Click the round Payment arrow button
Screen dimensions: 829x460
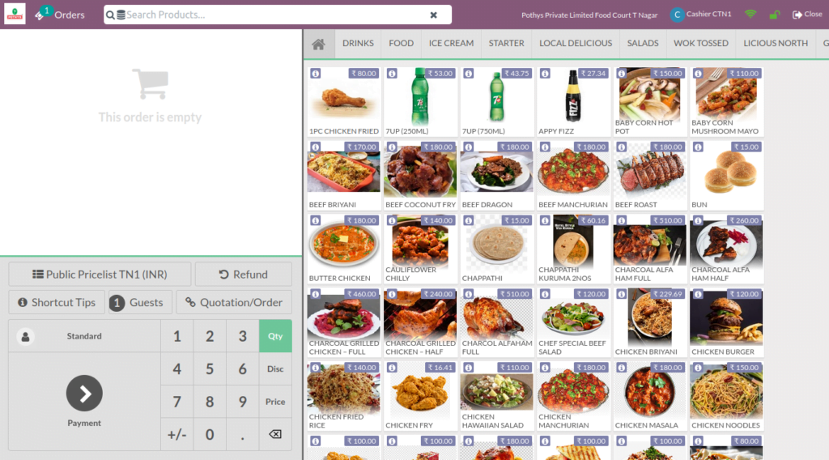coord(84,394)
